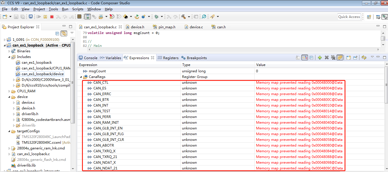Click Collapse All icon in Project Explorer
388x172 pixels.
[57, 33]
